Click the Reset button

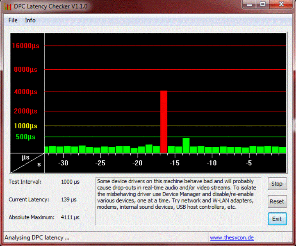click(x=277, y=201)
